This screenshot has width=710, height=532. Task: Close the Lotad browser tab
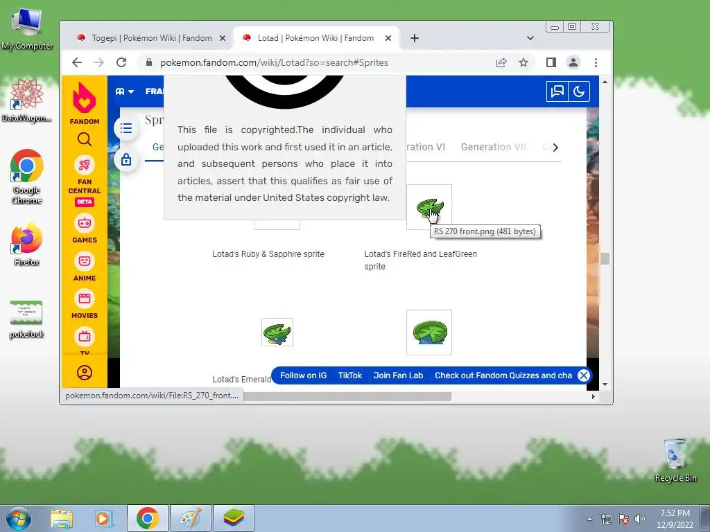[388, 39]
